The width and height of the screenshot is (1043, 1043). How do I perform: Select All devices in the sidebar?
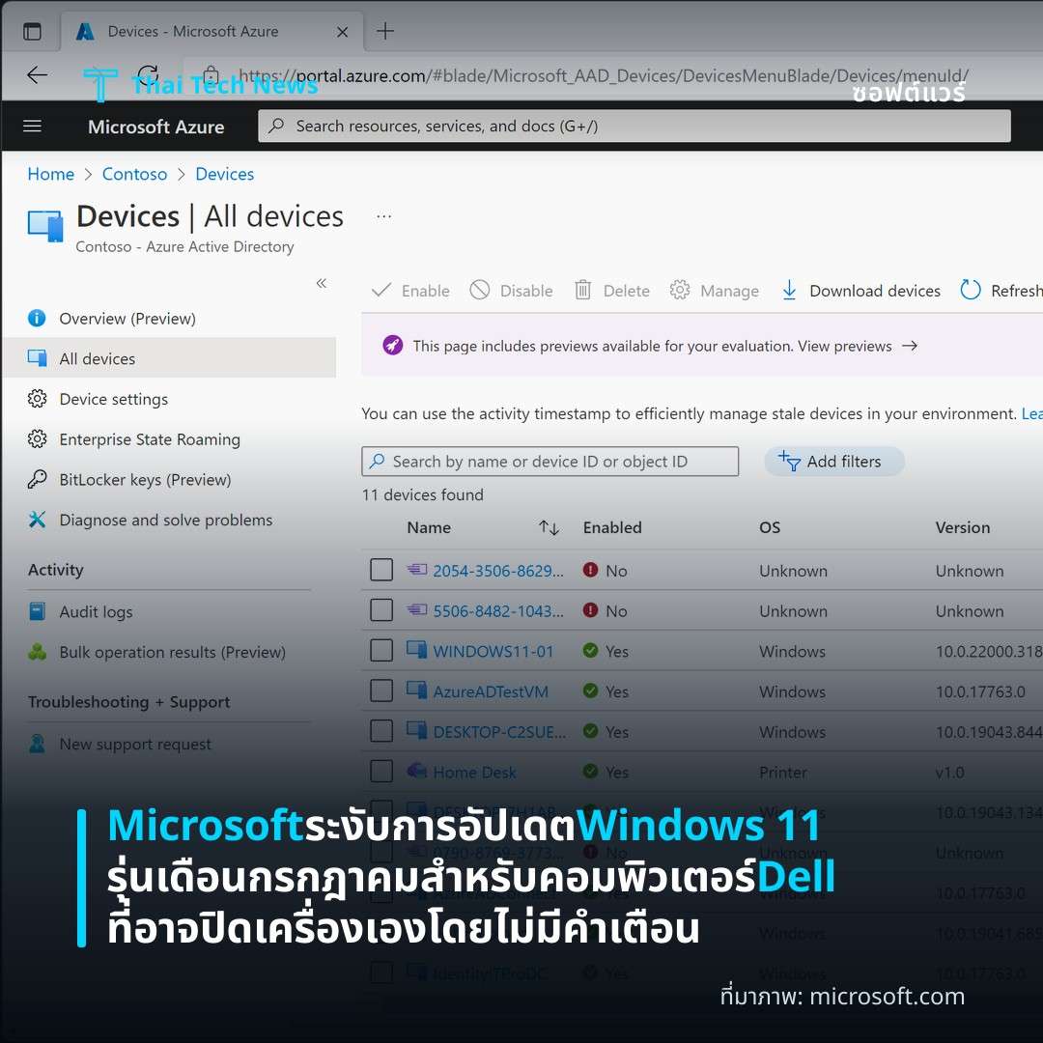(169, 358)
